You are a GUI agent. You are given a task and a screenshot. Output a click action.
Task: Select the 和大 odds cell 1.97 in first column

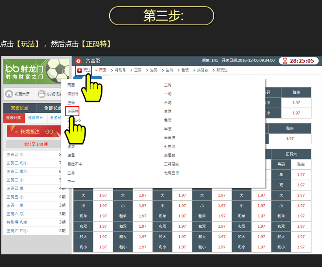[103, 237]
